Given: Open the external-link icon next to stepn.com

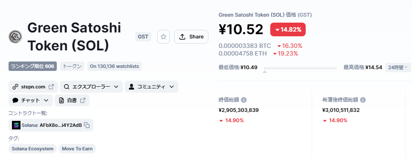Looking at the screenshot, I should 52,86.
